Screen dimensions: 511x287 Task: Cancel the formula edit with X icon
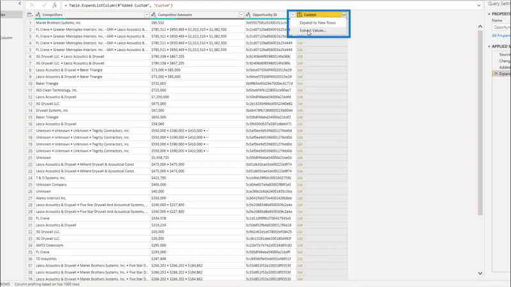[32, 5]
